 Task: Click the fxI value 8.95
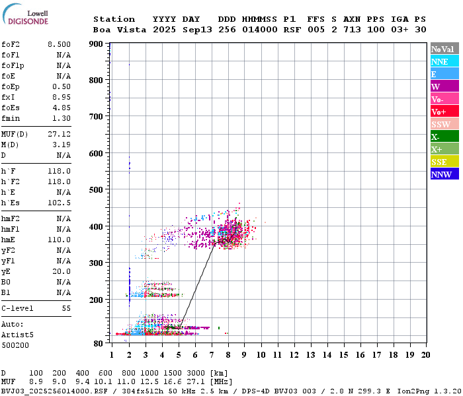(x=62, y=97)
